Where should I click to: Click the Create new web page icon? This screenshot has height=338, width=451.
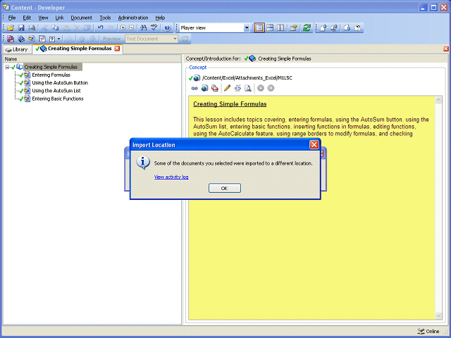(204, 88)
